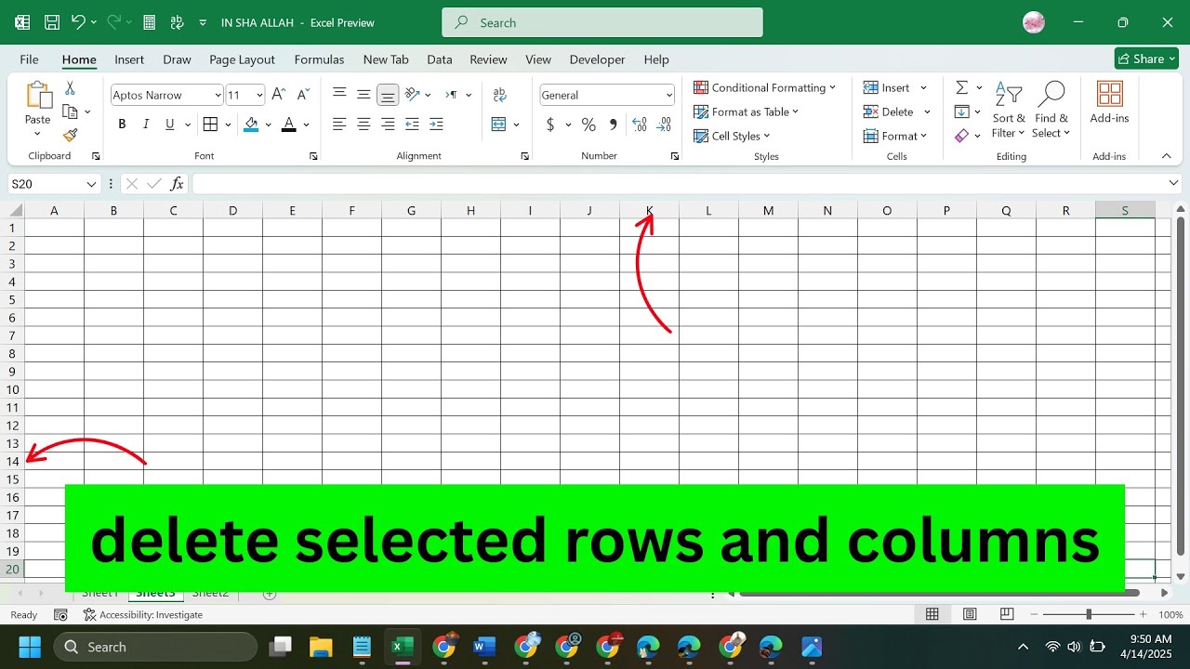The image size is (1190, 669).
Task: Open Word from the Windows taskbar
Action: pyautogui.click(x=484, y=647)
